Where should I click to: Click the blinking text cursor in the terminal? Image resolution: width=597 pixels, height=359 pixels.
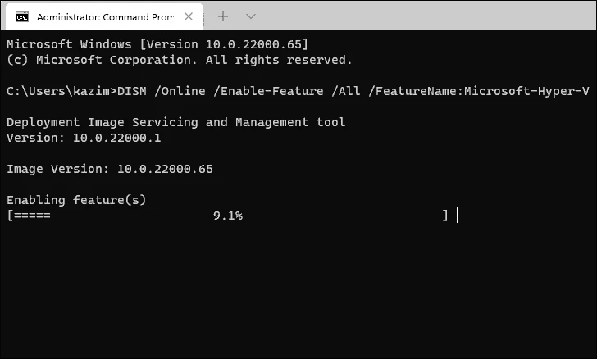(457, 216)
